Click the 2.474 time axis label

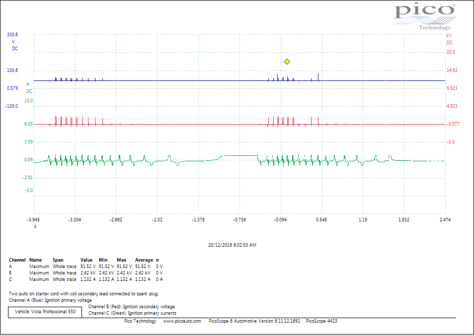click(x=445, y=219)
